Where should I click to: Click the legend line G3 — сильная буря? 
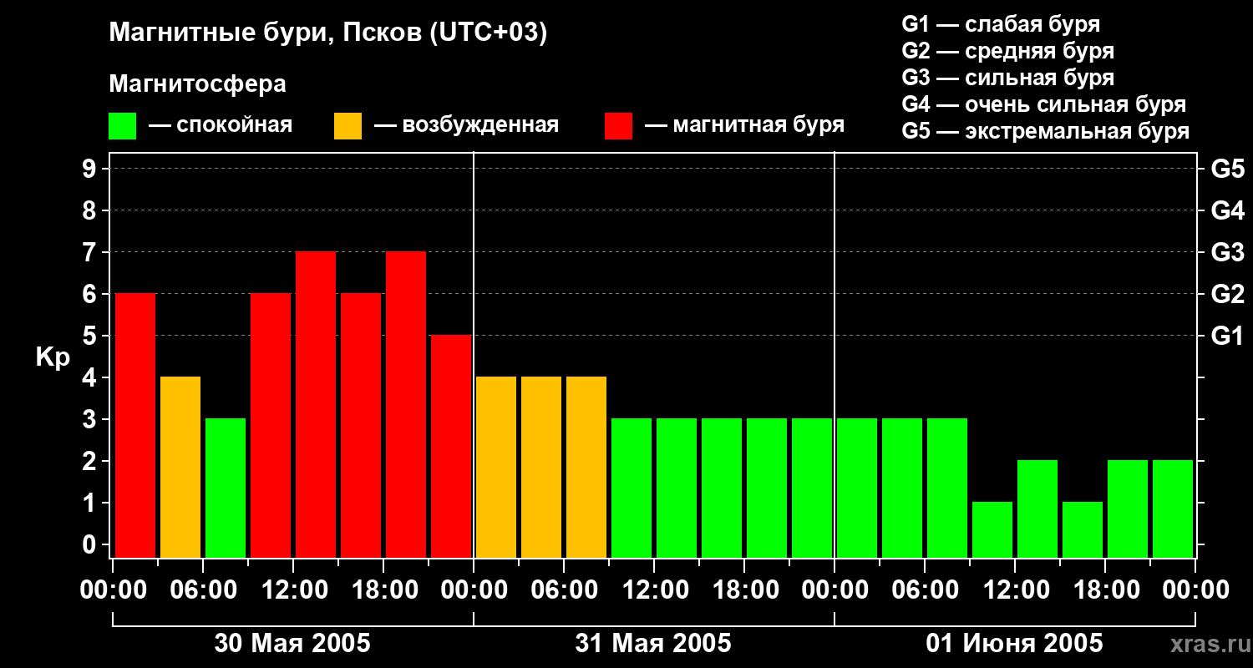(1007, 78)
